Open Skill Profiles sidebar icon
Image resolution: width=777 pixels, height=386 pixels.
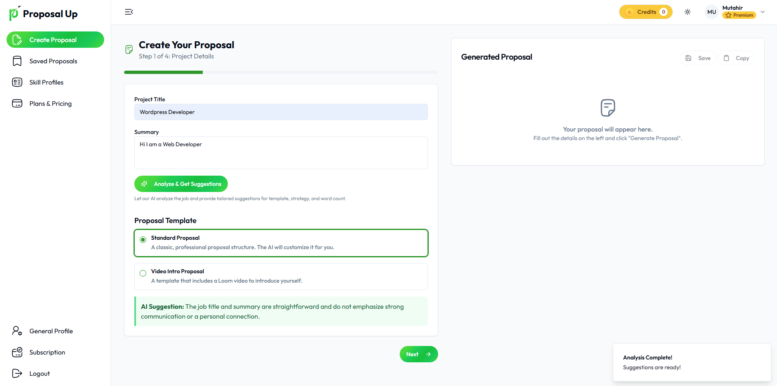(17, 83)
